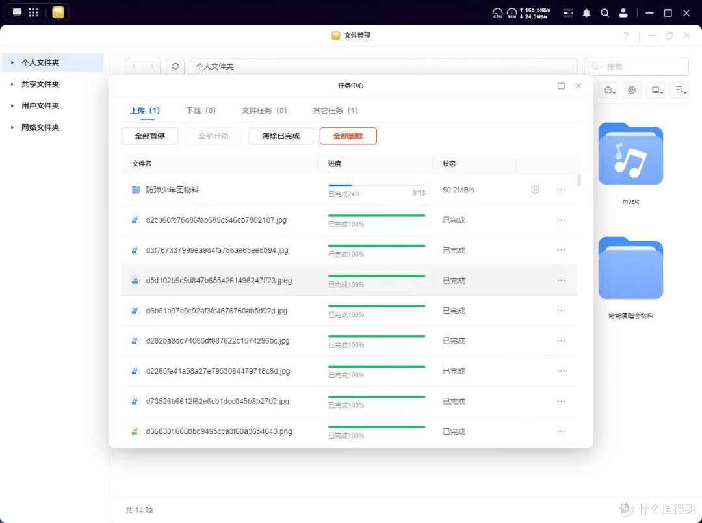Click the 全部开始 button

(214, 136)
